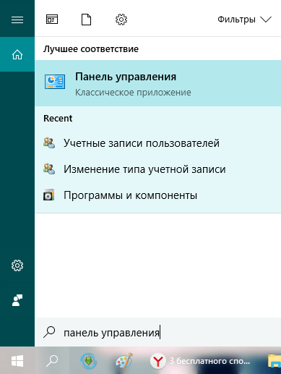
Task: Open the hamburger menu in the sidebar
Action: (x=17, y=20)
